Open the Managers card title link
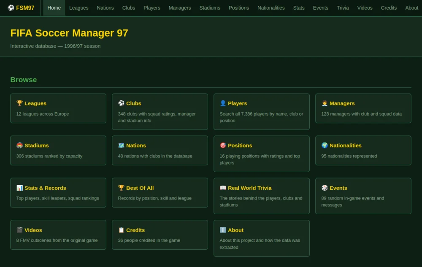Image resolution: width=422 pixels, height=267 pixels. click(342, 103)
